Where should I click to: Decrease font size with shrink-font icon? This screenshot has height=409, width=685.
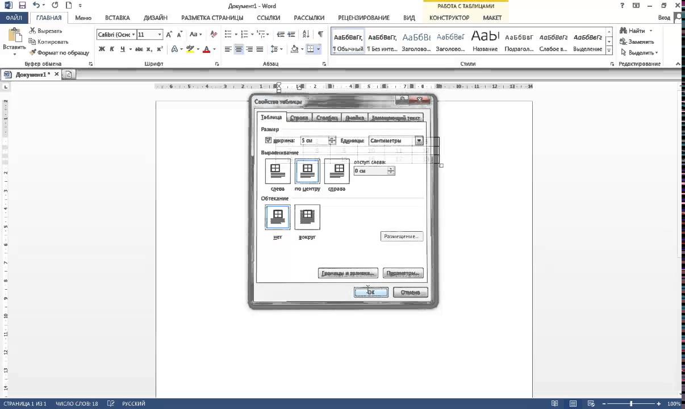[x=179, y=35]
